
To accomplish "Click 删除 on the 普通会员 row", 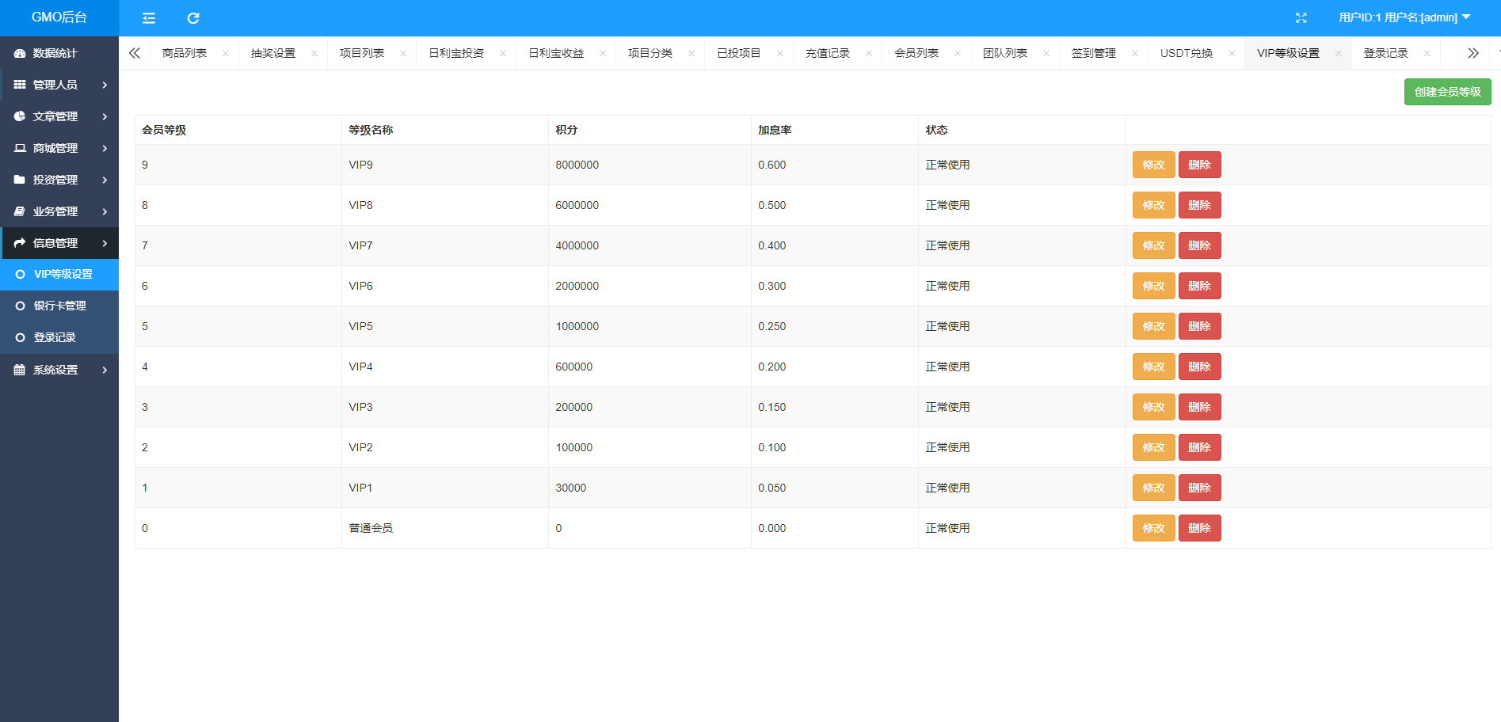I will pyautogui.click(x=1199, y=528).
